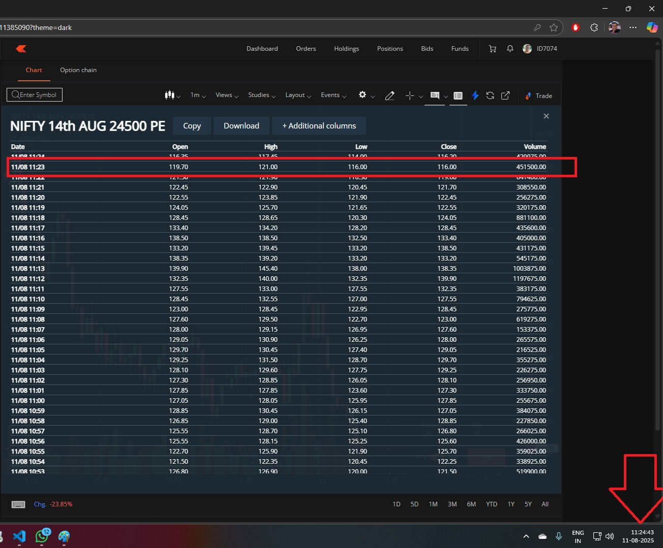Activate the pencil draw tool
663x548 pixels.
(x=390, y=95)
